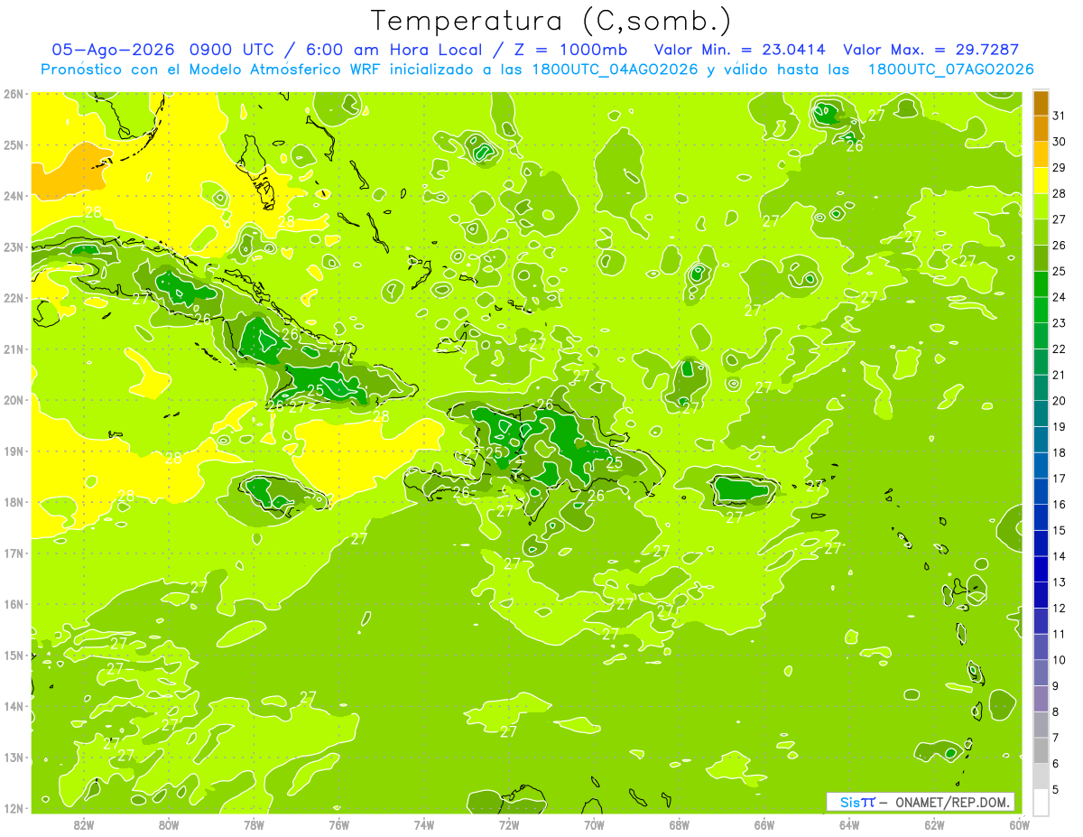This screenshot has width=1083, height=837.
Task: Click latitude label "25N"
Action: tap(14, 144)
